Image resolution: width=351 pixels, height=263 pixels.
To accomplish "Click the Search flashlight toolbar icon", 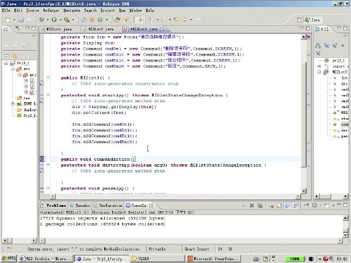I will [x=126, y=20].
